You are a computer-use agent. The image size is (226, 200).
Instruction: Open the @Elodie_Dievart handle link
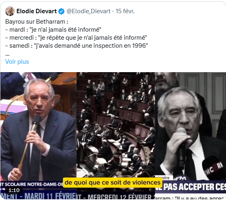pos(88,11)
